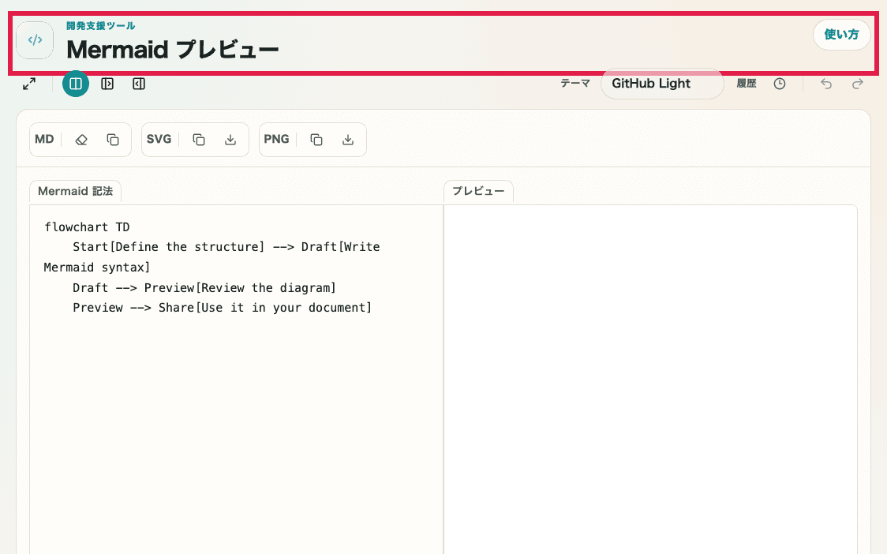Switch to the プレビュー tab

tap(478, 191)
